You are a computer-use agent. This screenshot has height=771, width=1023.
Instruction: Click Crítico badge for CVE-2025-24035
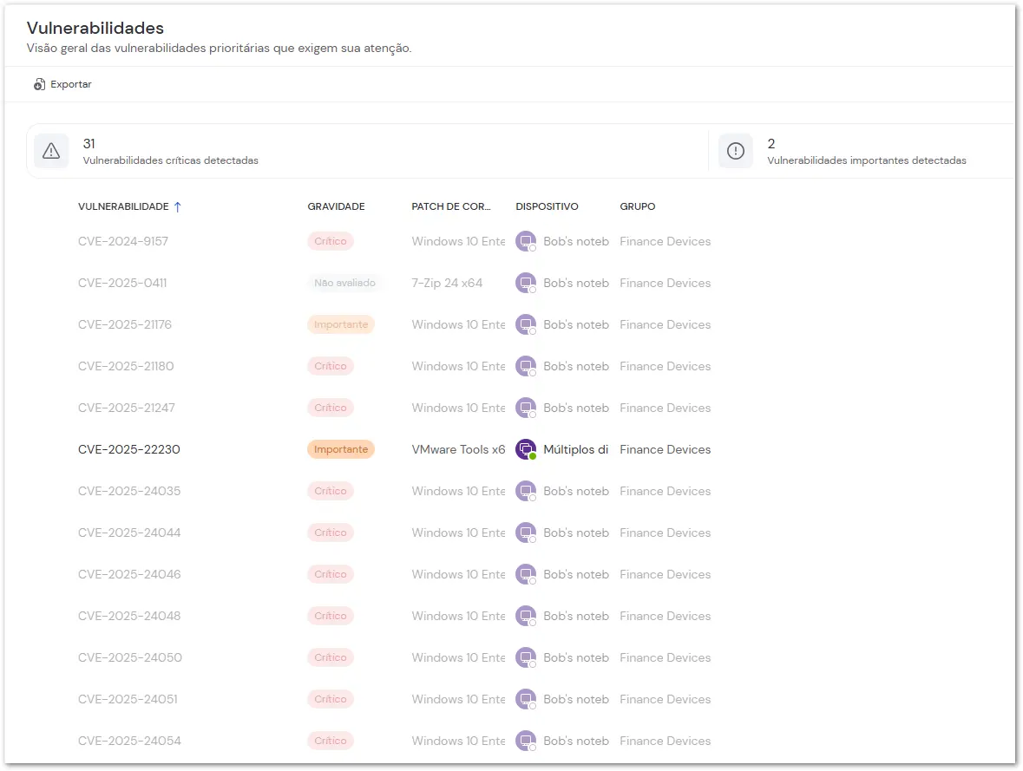pos(330,491)
